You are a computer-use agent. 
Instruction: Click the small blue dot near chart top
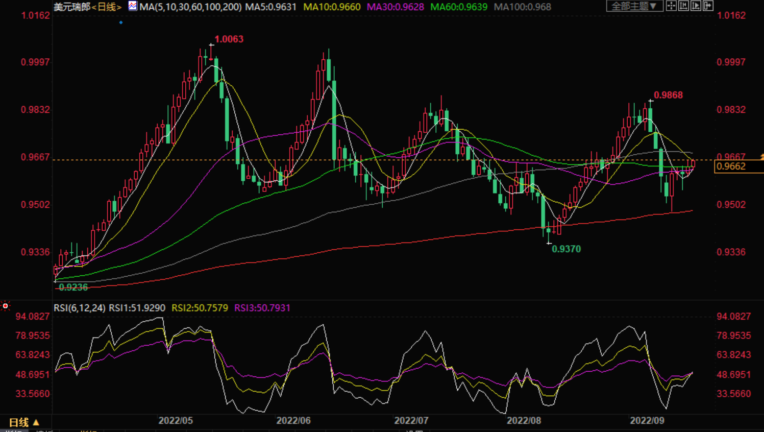(x=121, y=22)
